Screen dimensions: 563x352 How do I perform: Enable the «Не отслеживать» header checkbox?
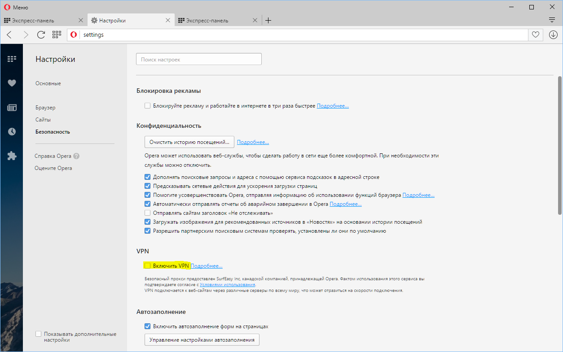tap(147, 213)
